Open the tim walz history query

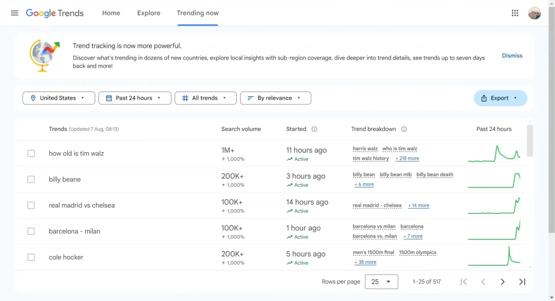371,159
